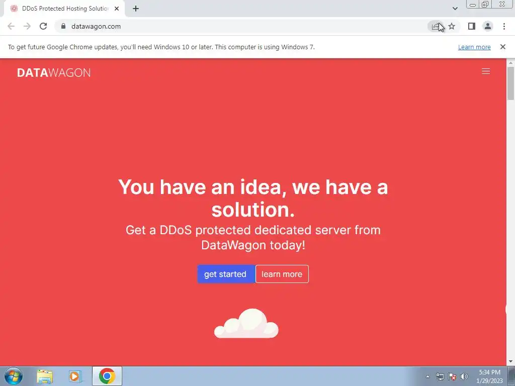The width and height of the screenshot is (515, 386).
Task: Show hidden system tray icons
Action: (x=427, y=376)
